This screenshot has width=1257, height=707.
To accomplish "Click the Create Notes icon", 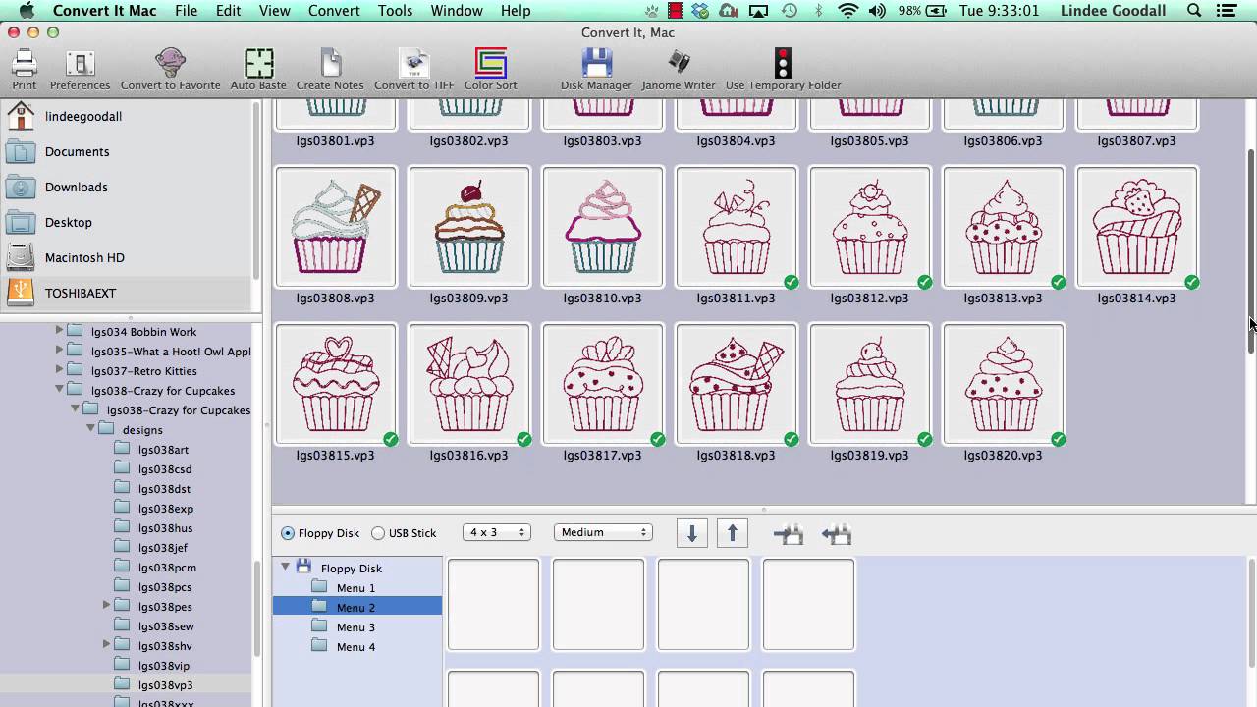I will 330,65.
